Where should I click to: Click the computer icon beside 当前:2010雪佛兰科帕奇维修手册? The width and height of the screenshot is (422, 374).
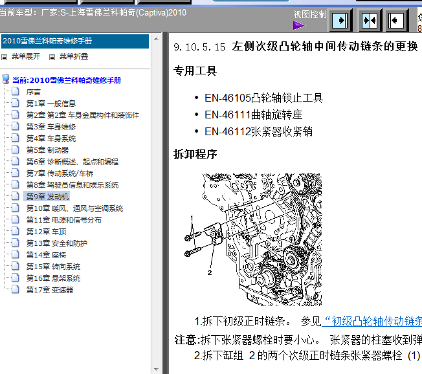coord(6,80)
